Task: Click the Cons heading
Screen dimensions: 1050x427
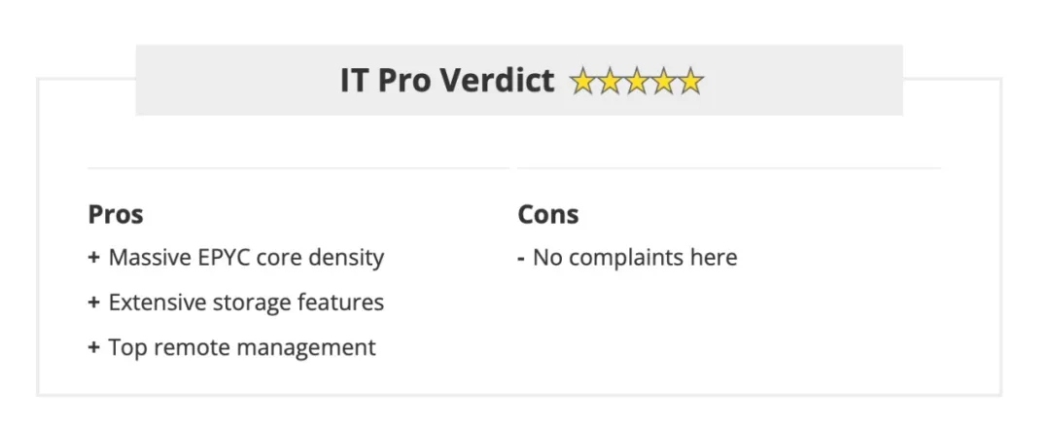Action: tap(548, 215)
